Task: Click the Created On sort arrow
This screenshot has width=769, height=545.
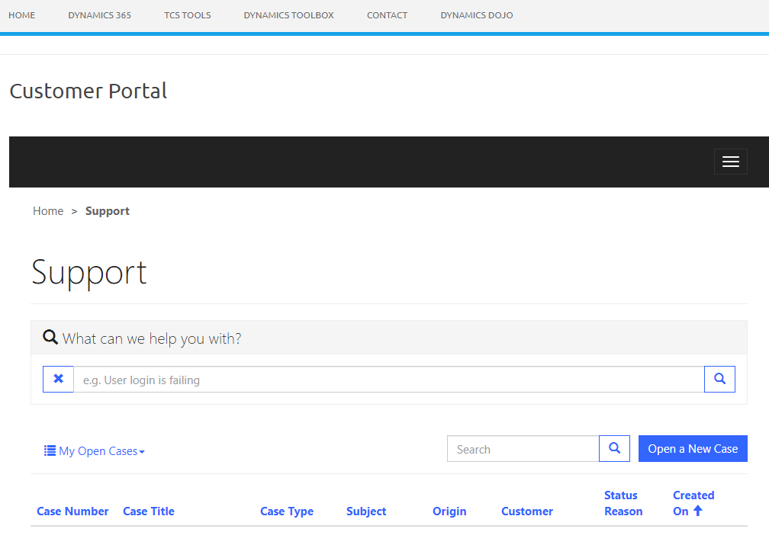Action: (698, 511)
